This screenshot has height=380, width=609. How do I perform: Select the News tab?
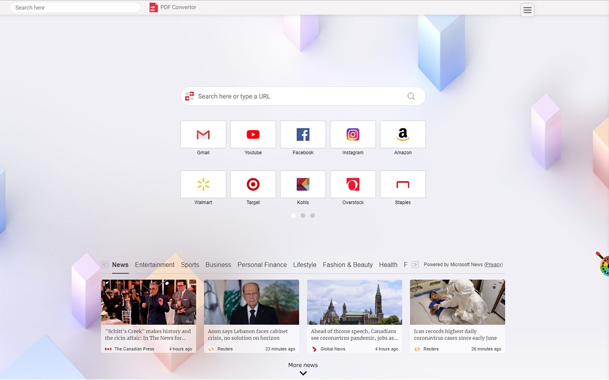point(120,265)
